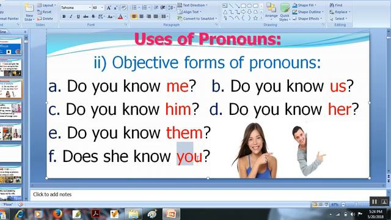Toggle text shadow
This screenshot has width=391, height=220.
click(x=93, y=16)
